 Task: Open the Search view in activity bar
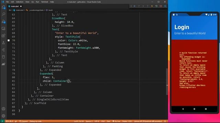click(3, 14)
